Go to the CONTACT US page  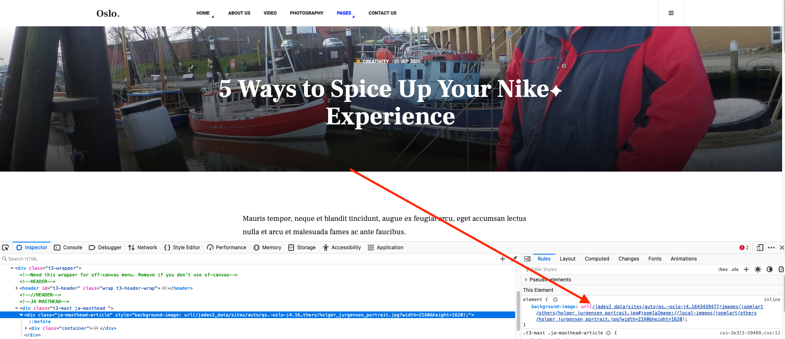pyautogui.click(x=382, y=13)
